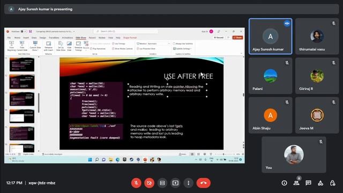Open the Custom Slide Show dropdown
Viewport: 343px width, 193px height.
(x=35, y=46)
